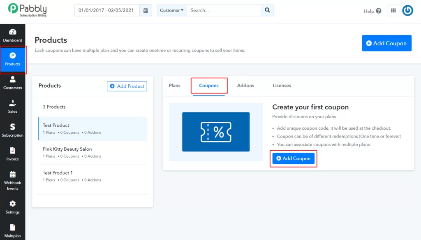Switch to the Addons tab
The image size is (421, 240).
[x=245, y=86]
